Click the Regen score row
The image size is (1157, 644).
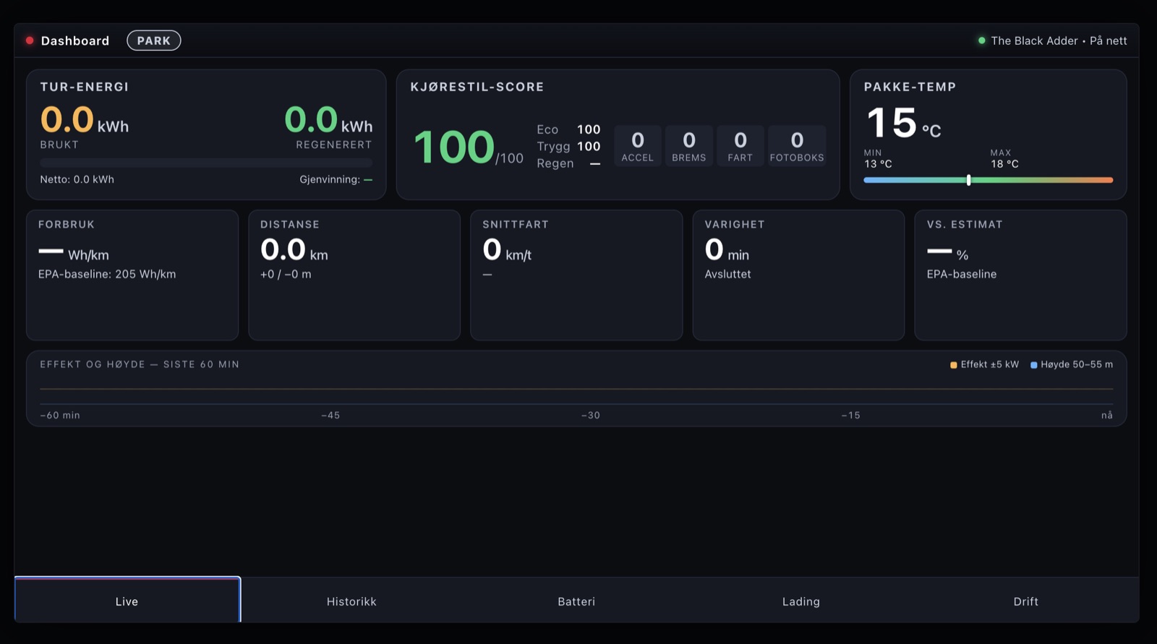568,163
